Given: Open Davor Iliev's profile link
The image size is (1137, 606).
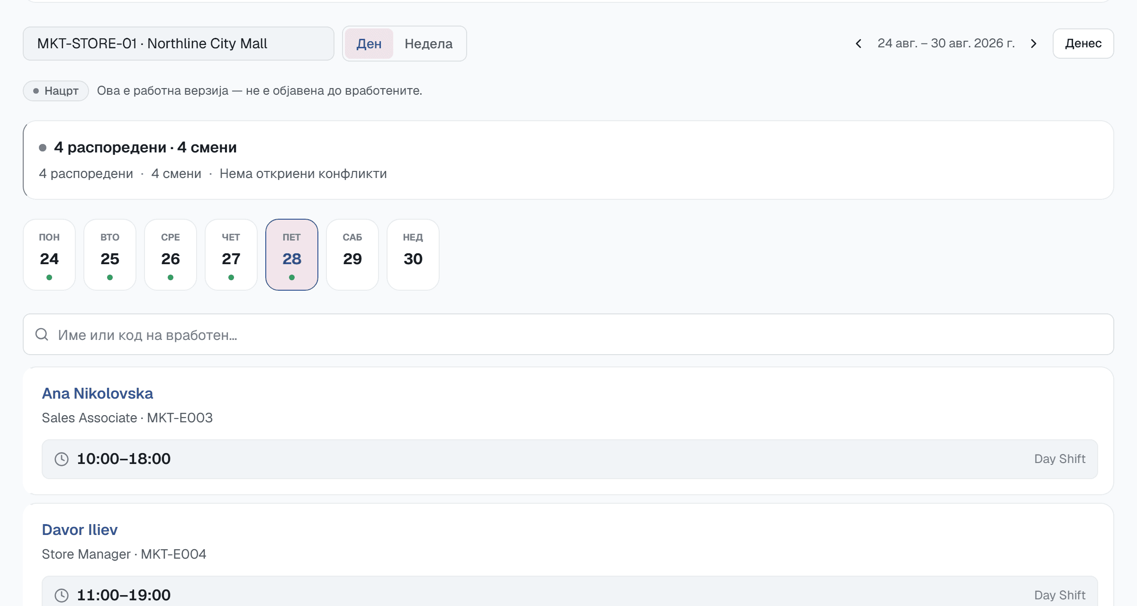Looking at the screenshot, I should [80, 530].
